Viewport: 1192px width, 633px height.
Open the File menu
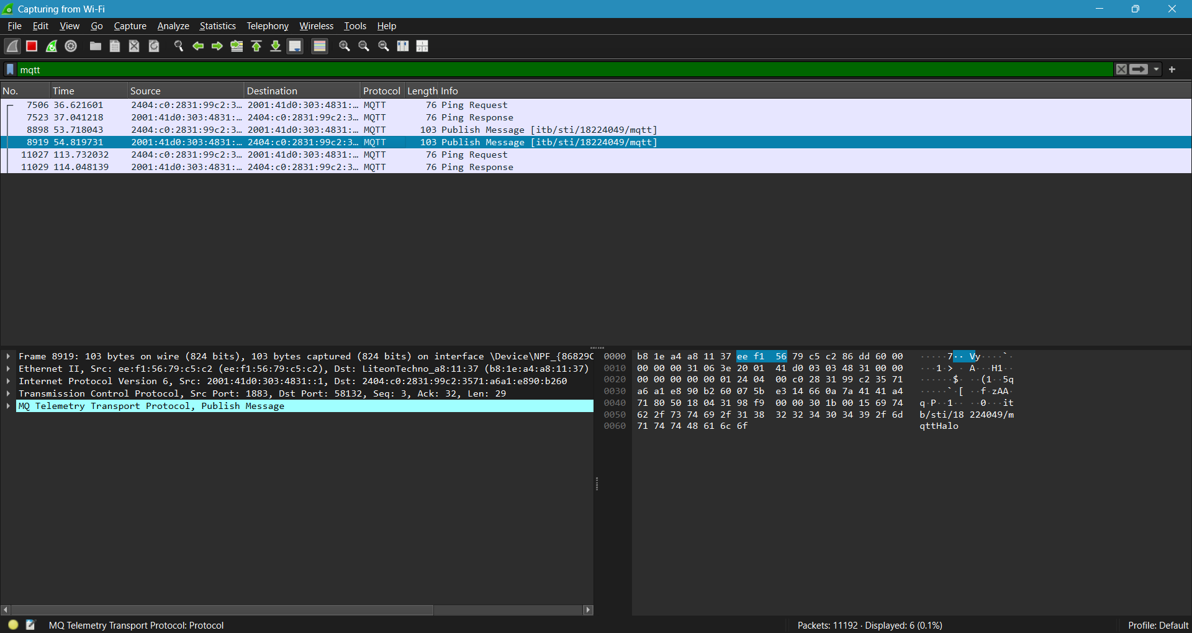point(14,26)
